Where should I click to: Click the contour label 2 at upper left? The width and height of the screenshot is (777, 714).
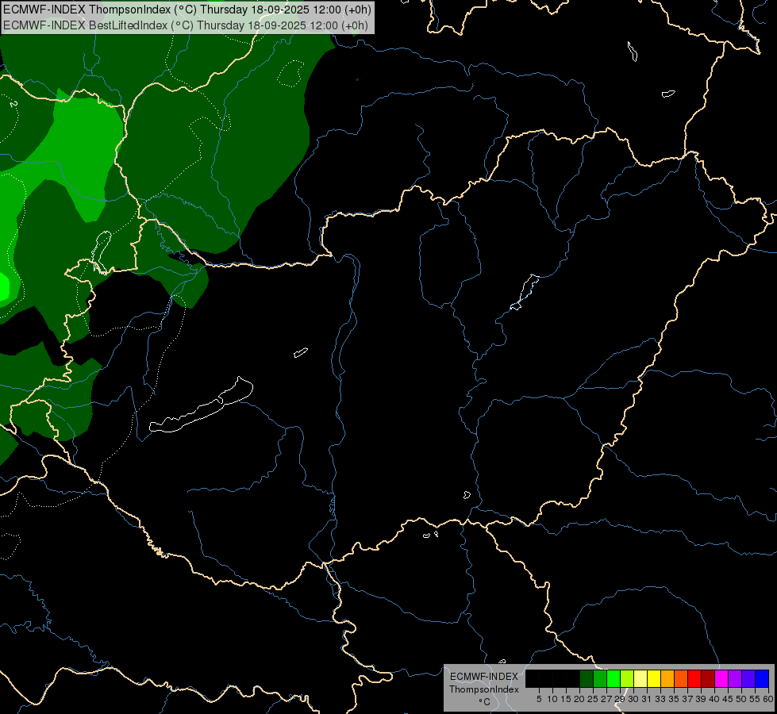tap(13, 104)
